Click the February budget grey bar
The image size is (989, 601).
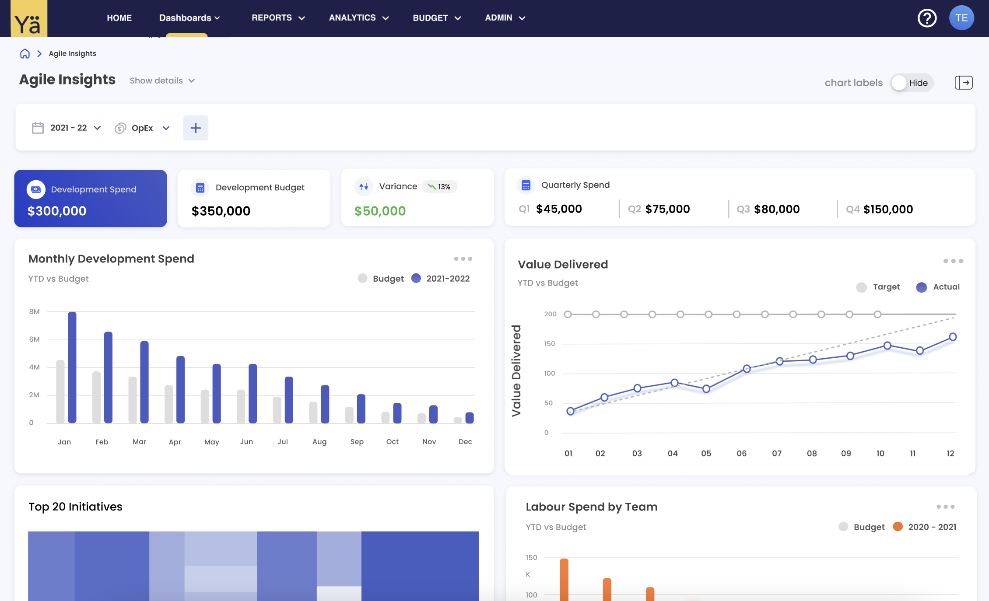tap(96, 397)
